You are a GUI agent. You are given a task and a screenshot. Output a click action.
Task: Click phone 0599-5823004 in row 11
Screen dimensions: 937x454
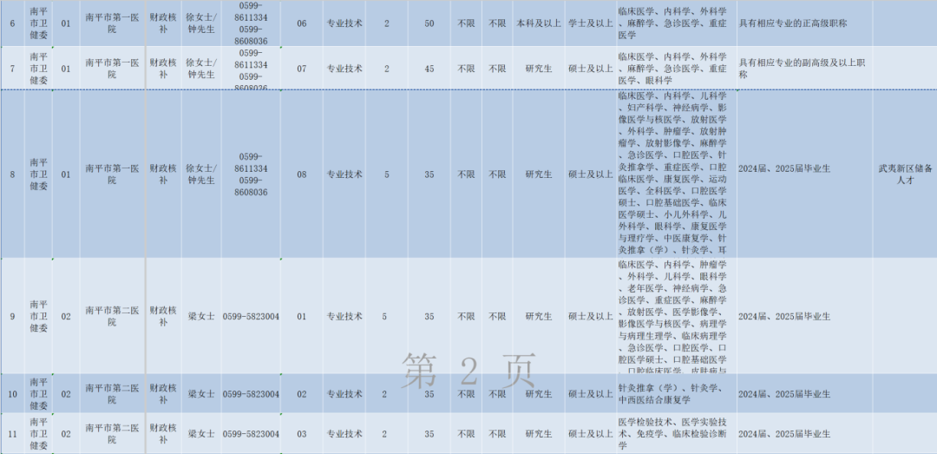pos(251,433)
